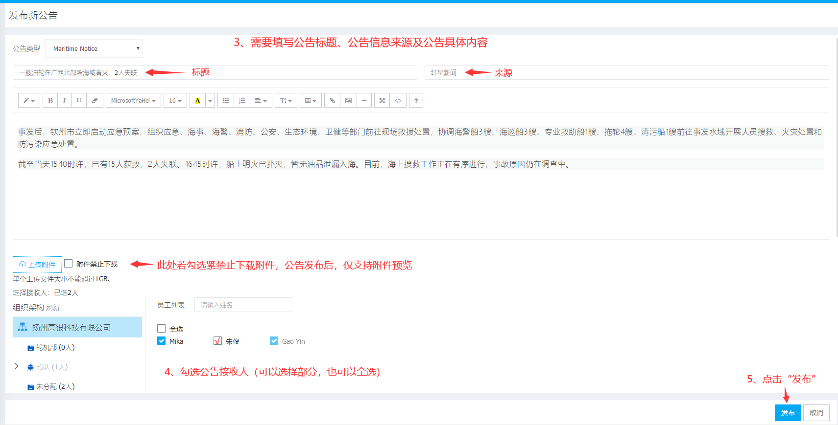Select the 船队 (1人) tree item

pos(52,367)
